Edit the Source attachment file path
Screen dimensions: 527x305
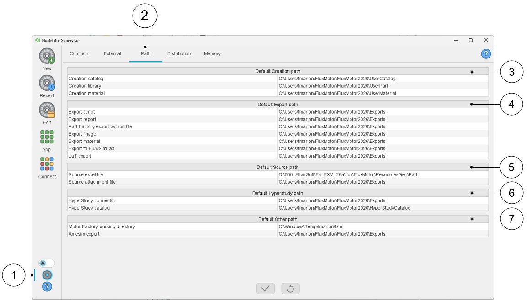(x=383, y=182)
